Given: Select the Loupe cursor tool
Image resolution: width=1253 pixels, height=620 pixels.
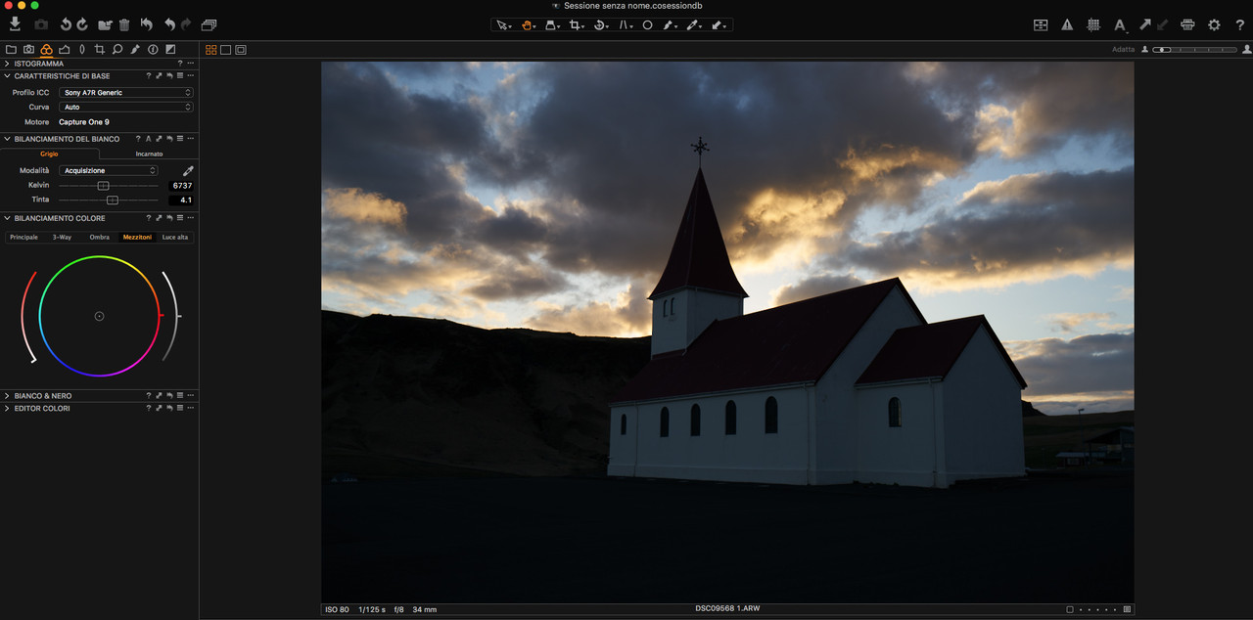Looking at the screenshot, I should point(552,25).
